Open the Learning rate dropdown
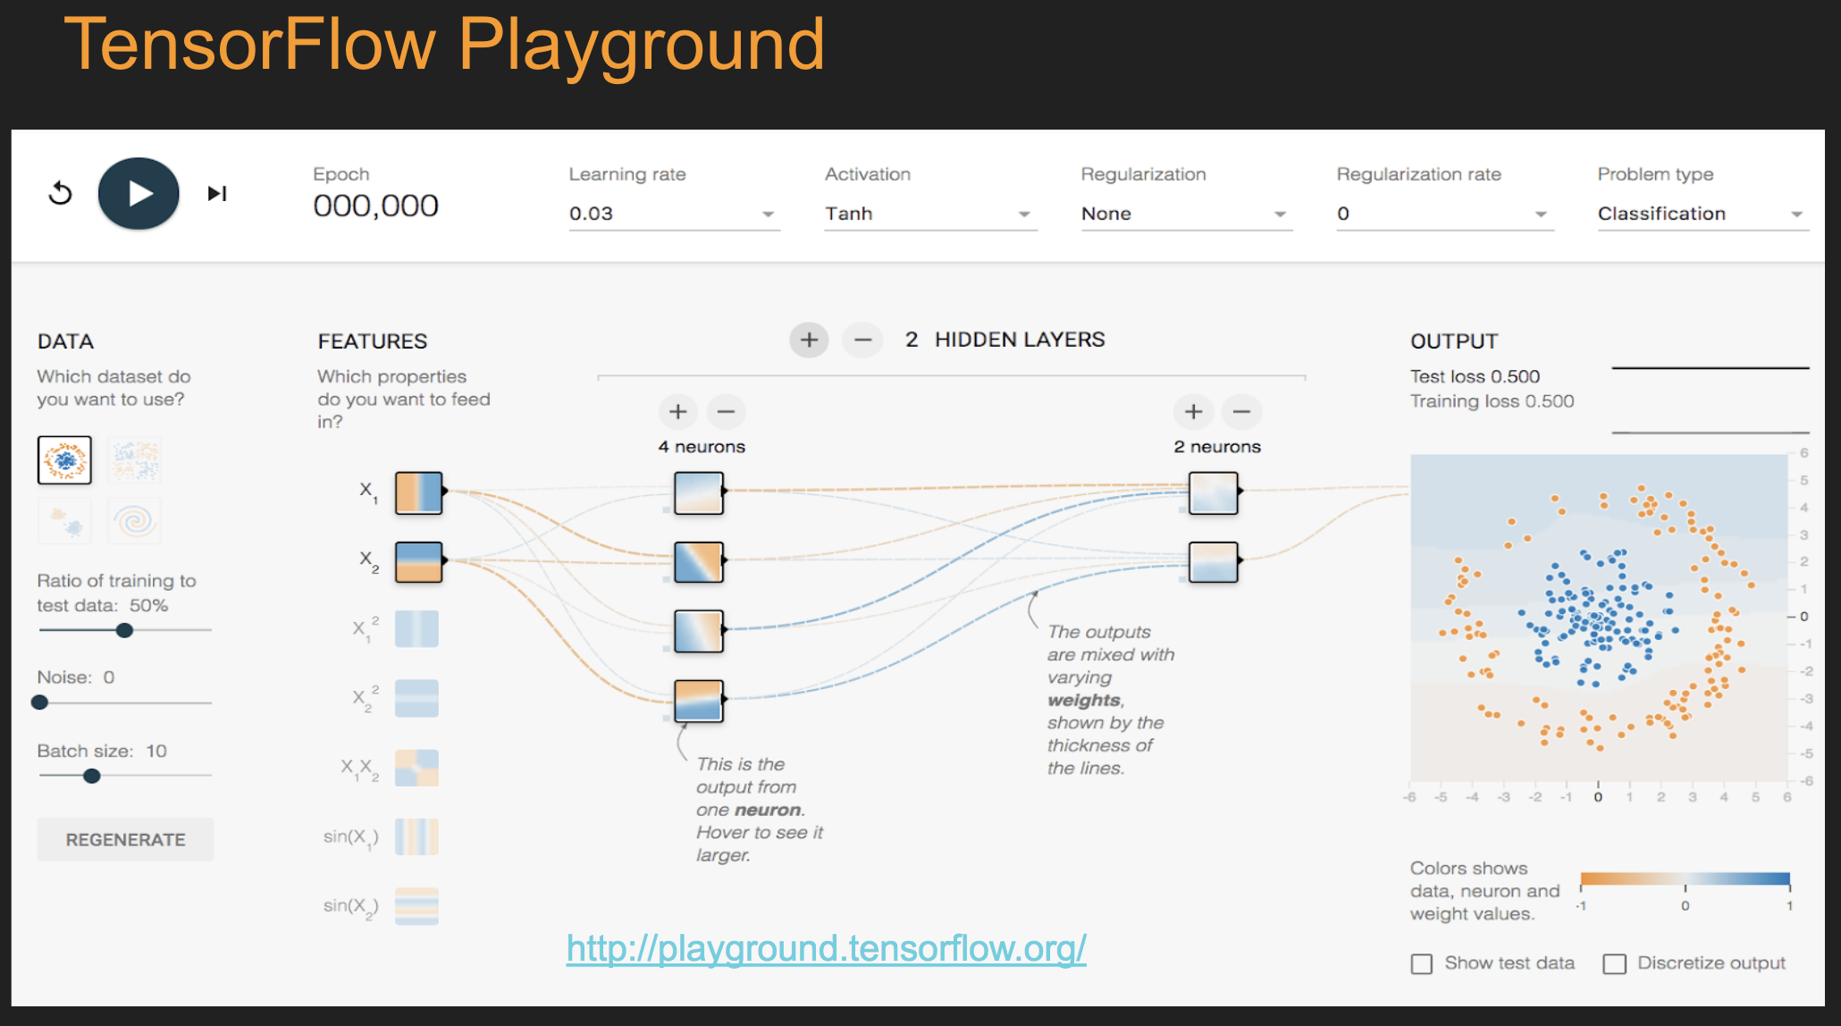The width and height of the screenshot is (1841, 1026). pyautogui.click(x=674, y=214)
